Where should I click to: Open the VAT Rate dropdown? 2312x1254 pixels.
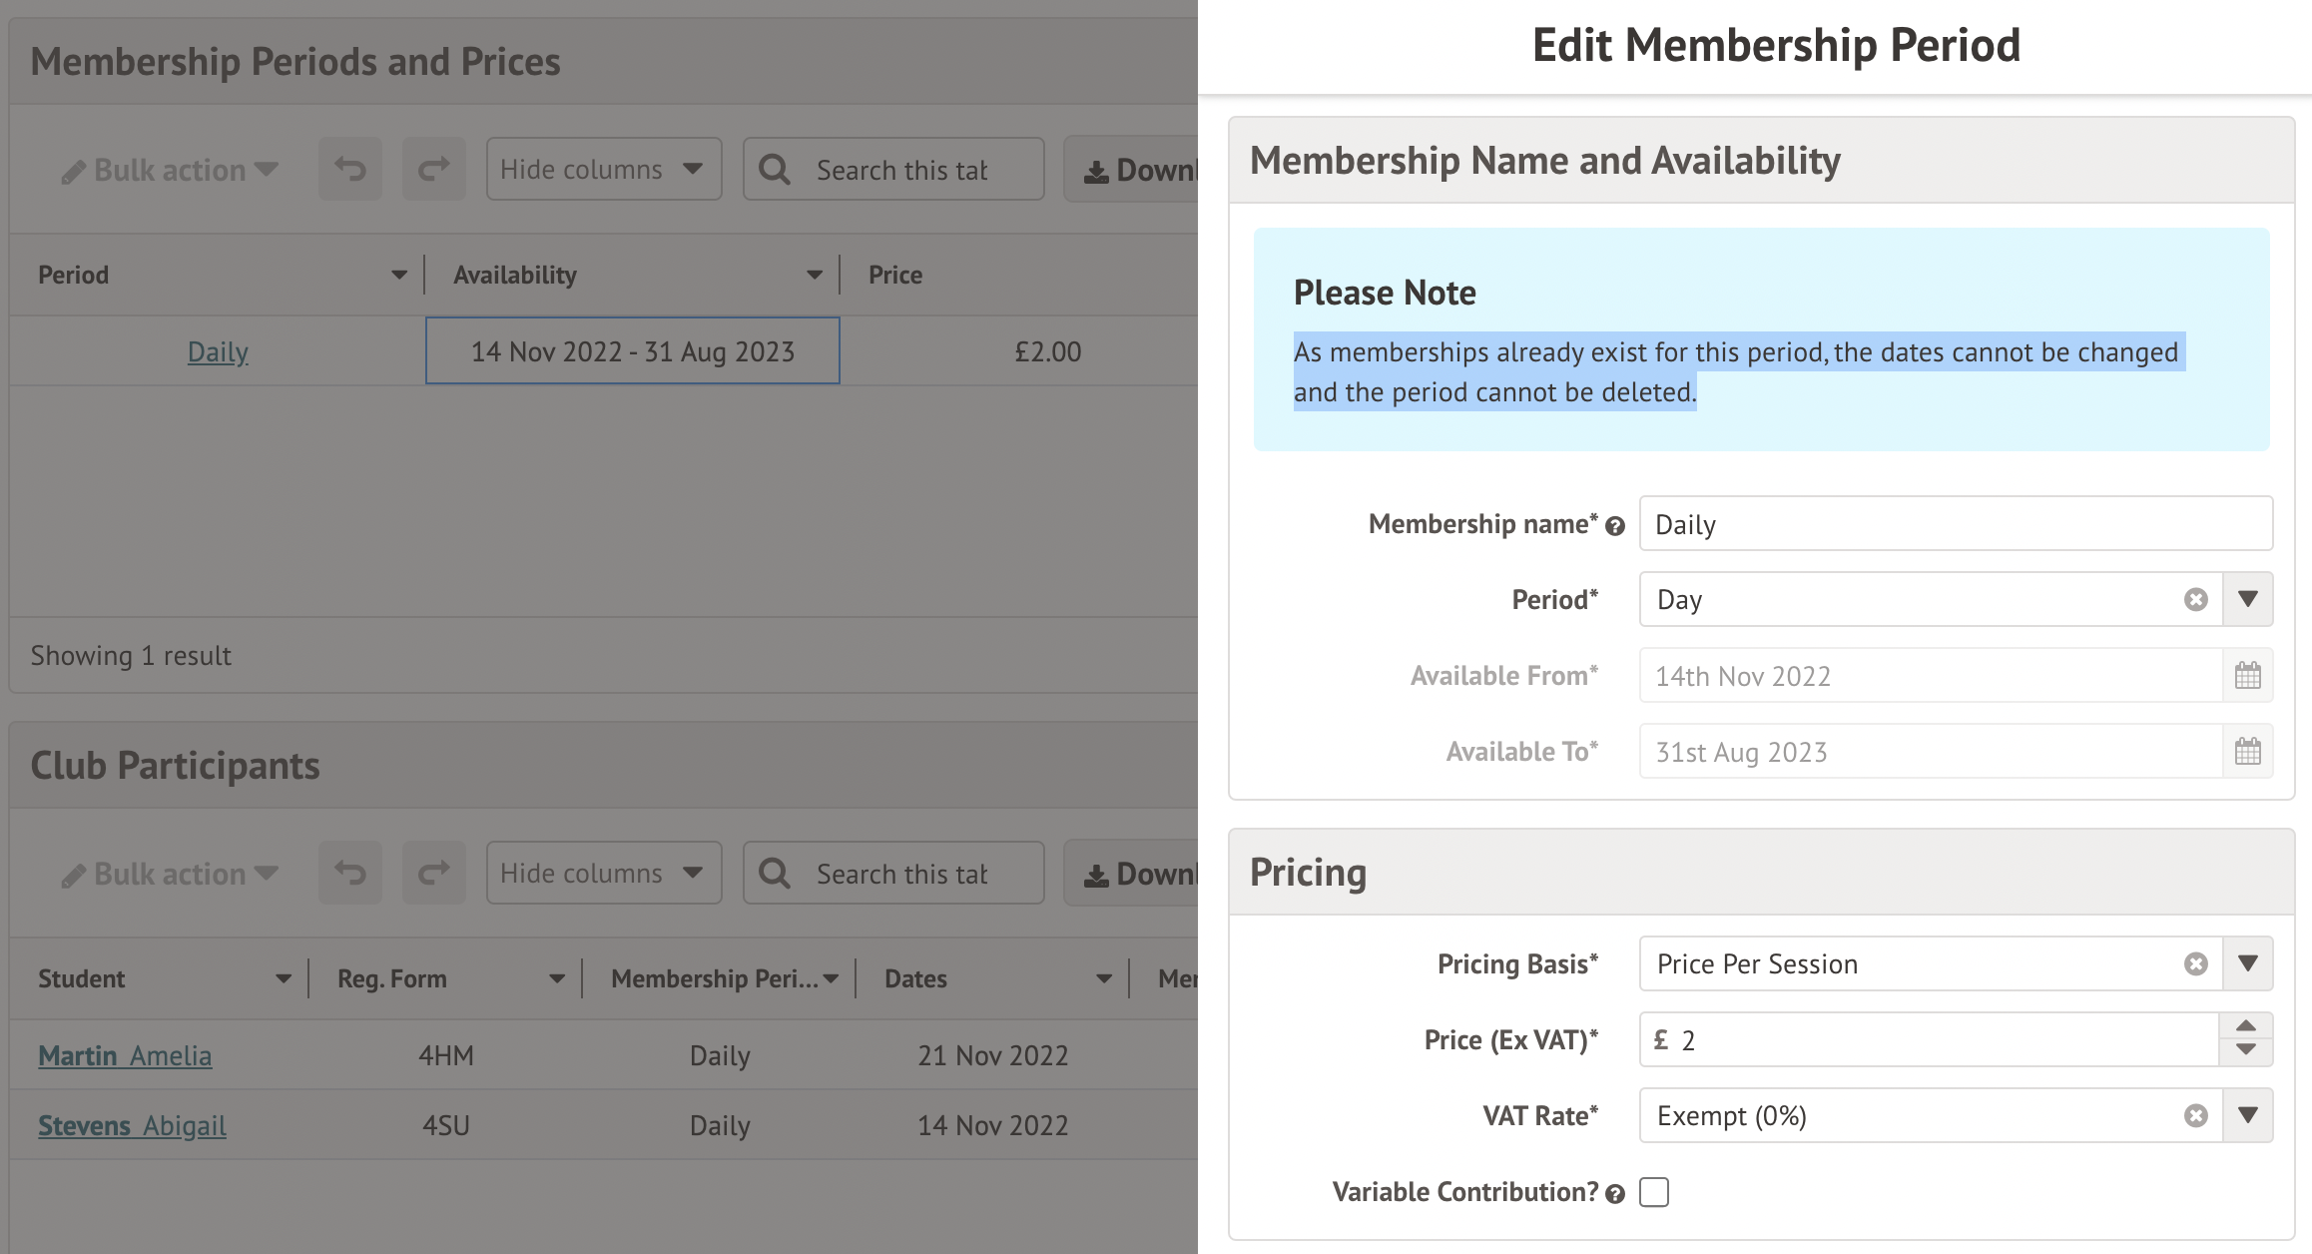coord(2247,1116)
